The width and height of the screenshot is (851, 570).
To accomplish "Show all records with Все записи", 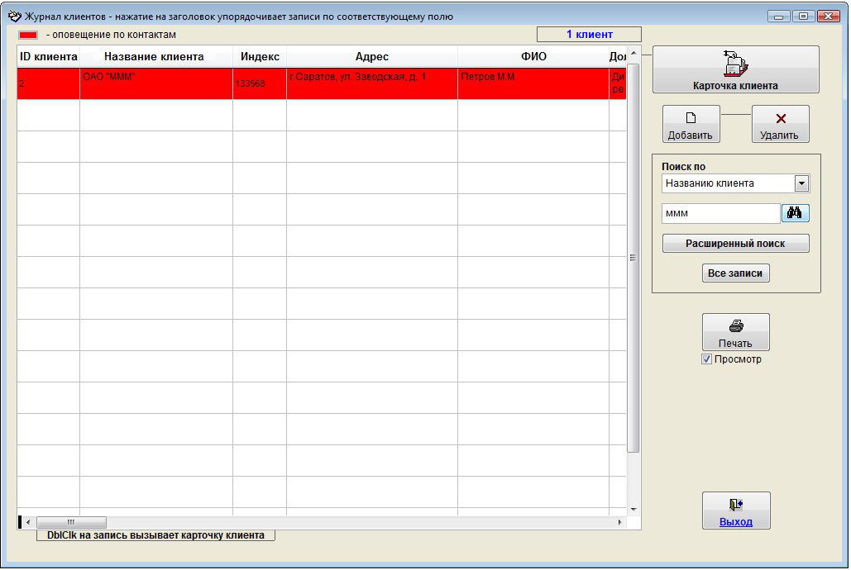I will pyautogui.click(x=735, y=273).
